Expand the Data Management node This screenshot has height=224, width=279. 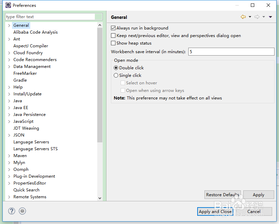pyautogui.click(x=9, y=67)
